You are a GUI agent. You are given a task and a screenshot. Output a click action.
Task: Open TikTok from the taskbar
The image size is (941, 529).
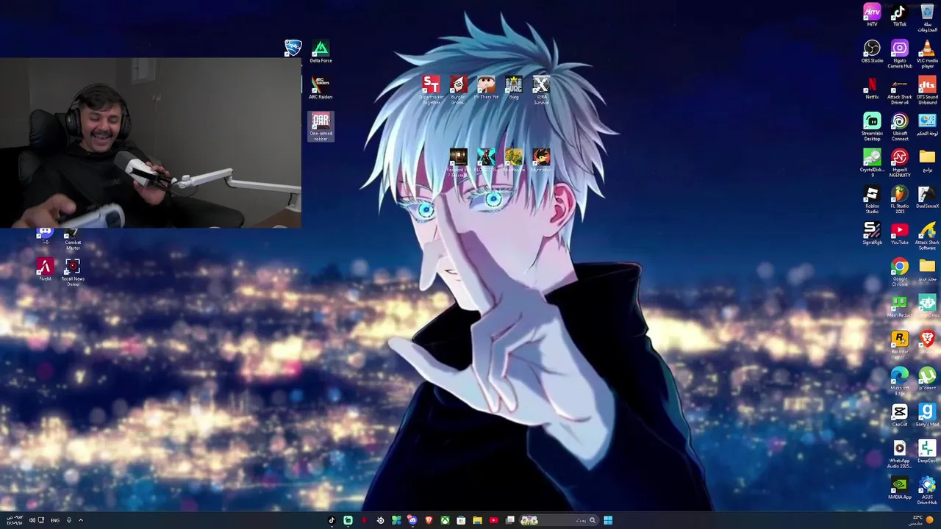(332, 520)
